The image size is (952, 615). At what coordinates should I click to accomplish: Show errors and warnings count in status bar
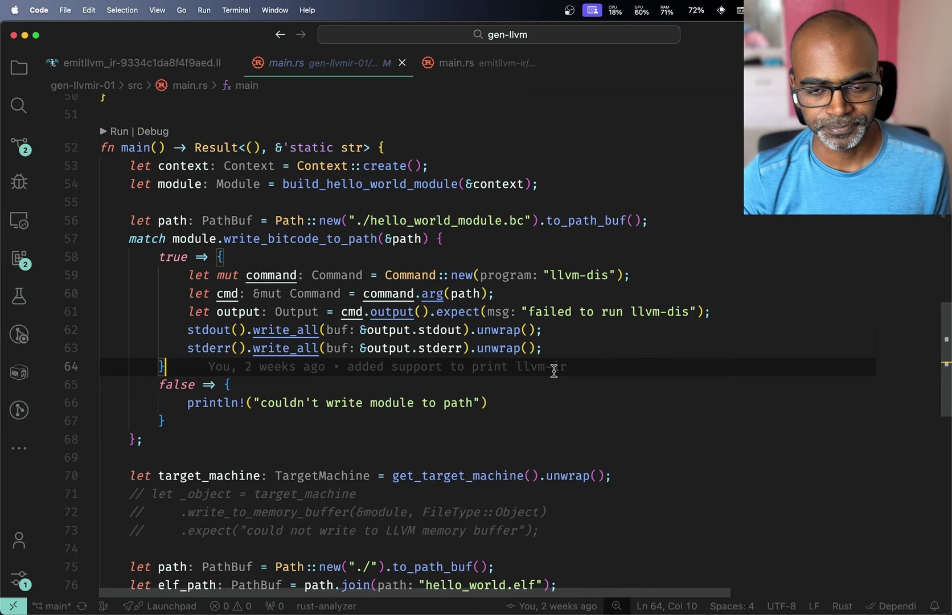pyautogui.click(x=231, y=606)
